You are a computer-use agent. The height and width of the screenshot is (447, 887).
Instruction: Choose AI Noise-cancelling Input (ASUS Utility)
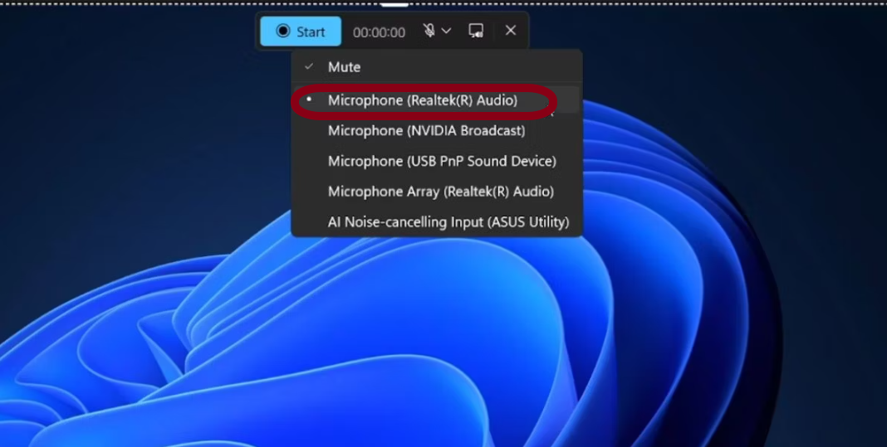coord(437,222)
